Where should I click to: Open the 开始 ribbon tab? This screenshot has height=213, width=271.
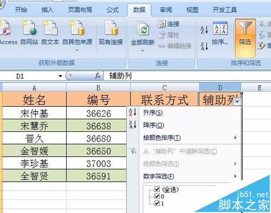tap(21, 10)
